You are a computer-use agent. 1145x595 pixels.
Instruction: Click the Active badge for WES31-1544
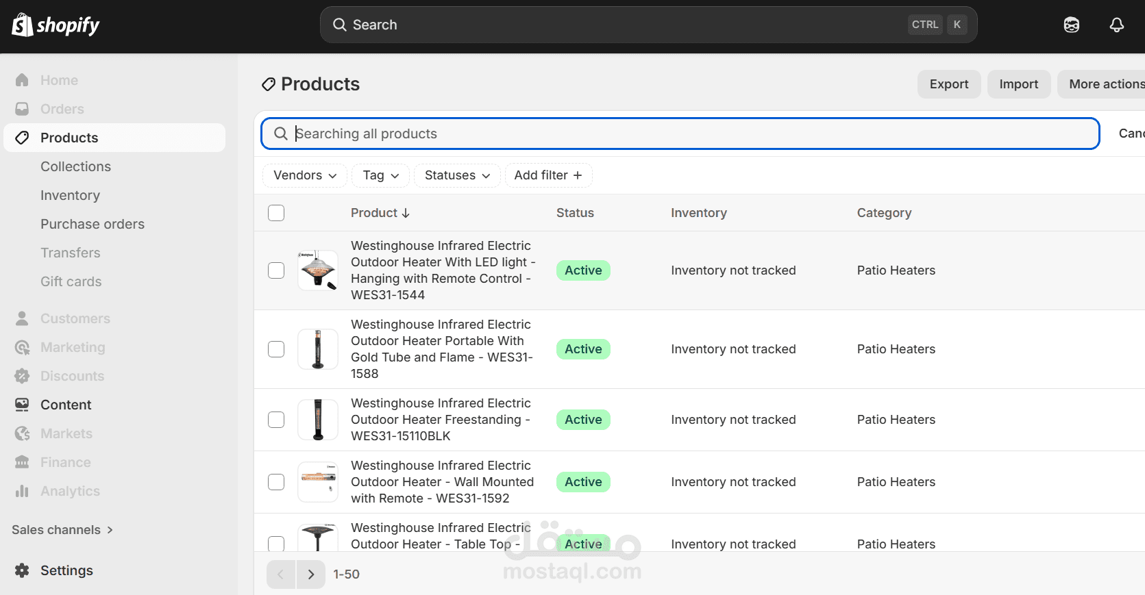[x=583, y=270]
